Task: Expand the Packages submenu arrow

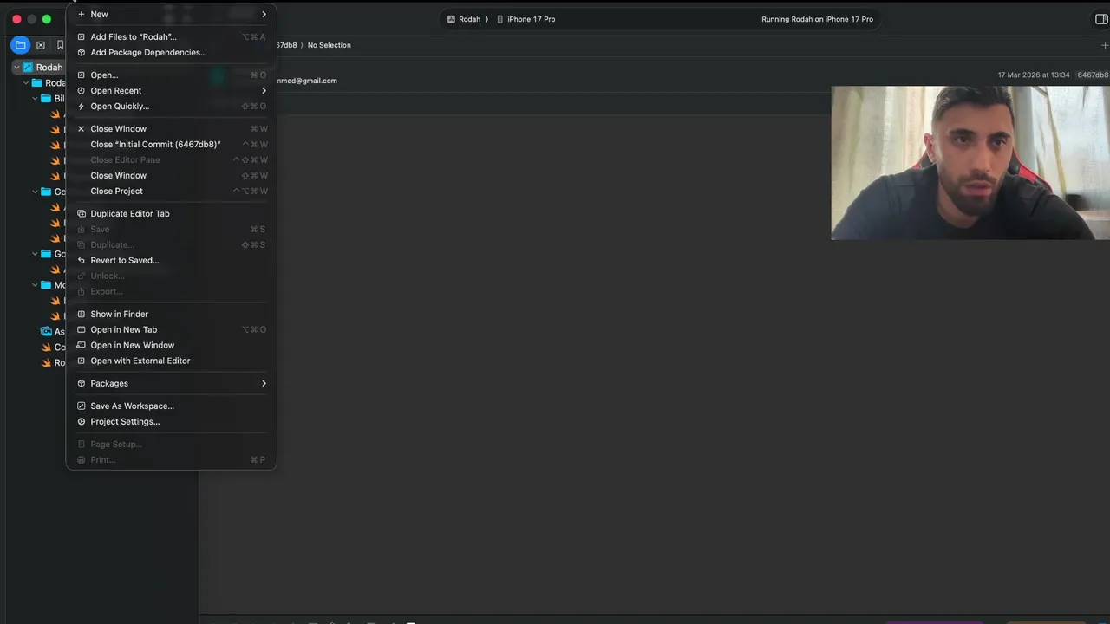Action: click(264, 383)
